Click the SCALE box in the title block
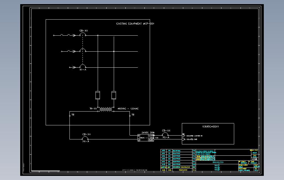Screen dimensions: 284x180 coord(254,155)
